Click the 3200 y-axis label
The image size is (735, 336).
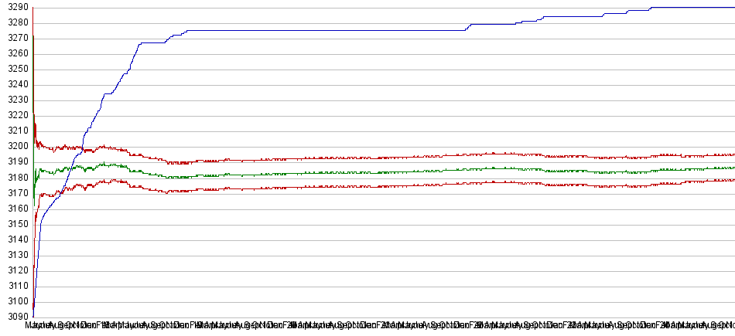tap(15, 147)
